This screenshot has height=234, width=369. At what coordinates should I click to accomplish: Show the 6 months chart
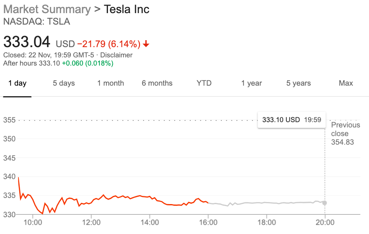(x=157, y=83)
